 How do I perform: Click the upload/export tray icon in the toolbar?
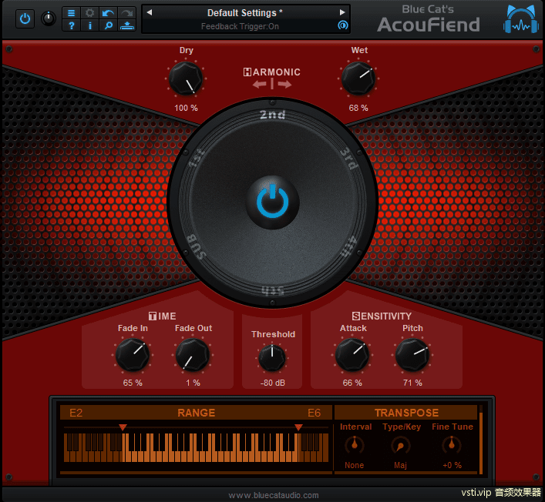(126, 25)
